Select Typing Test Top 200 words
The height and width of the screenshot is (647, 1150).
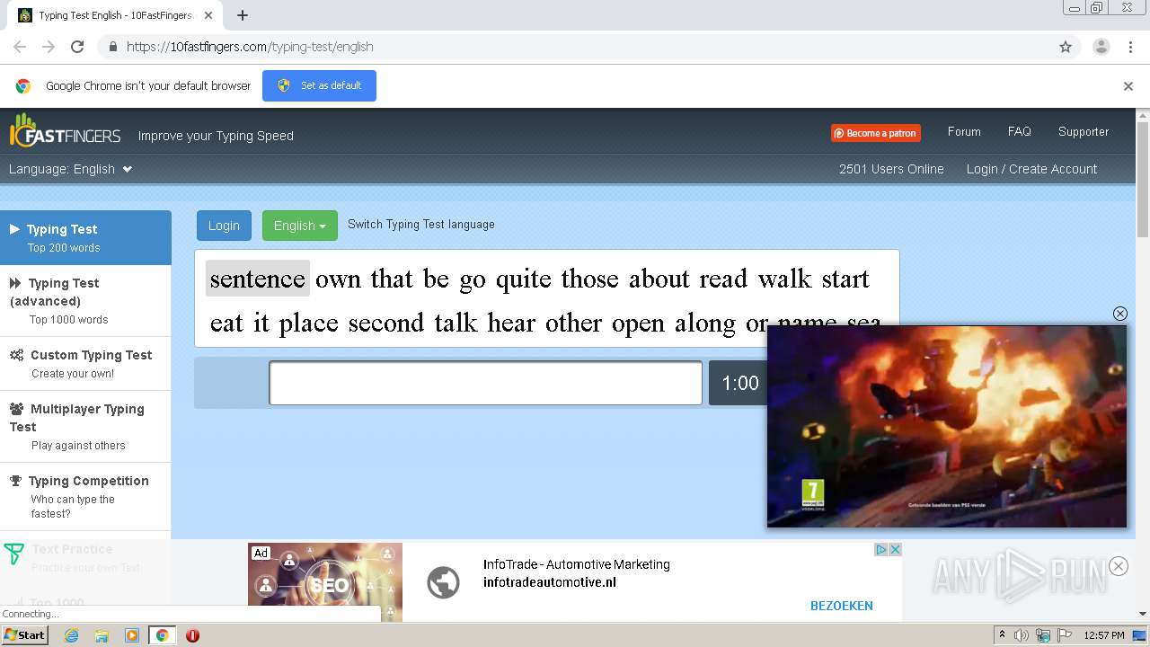(85, 238)
